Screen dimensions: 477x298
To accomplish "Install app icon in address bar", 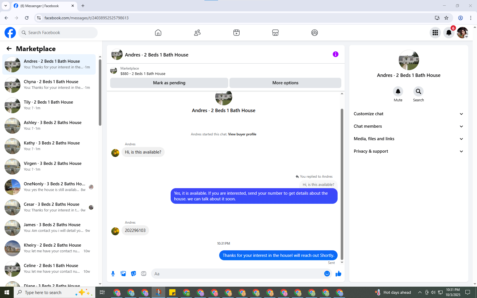I will pyautogui.click(x=437, y=18).
